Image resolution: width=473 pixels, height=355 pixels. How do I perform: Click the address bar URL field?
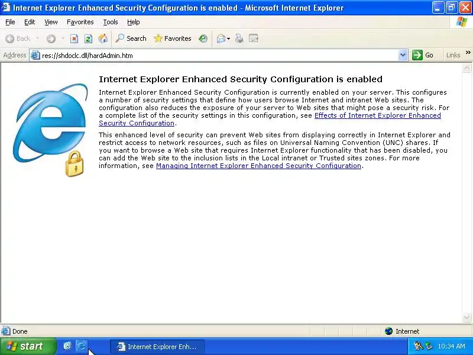(x=219, y=56)
